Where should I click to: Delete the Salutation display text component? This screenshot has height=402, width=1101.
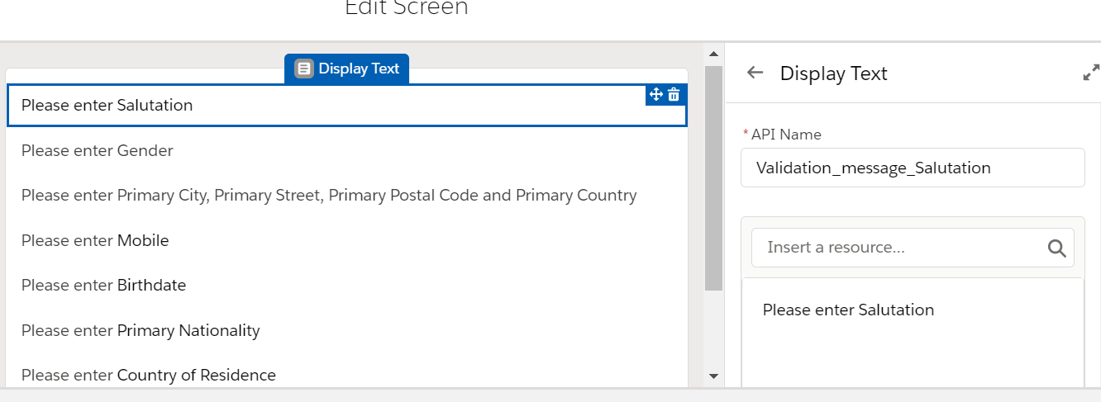[674, 94]
